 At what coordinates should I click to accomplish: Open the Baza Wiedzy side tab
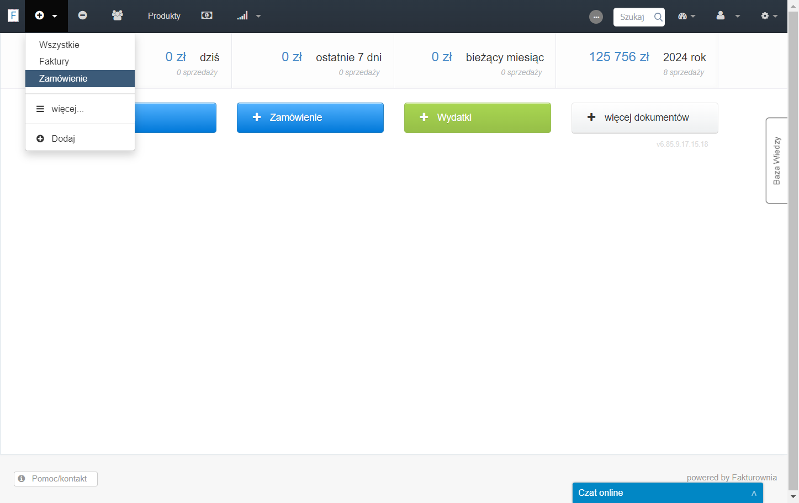pyautogui.click(x=776, y=160)
